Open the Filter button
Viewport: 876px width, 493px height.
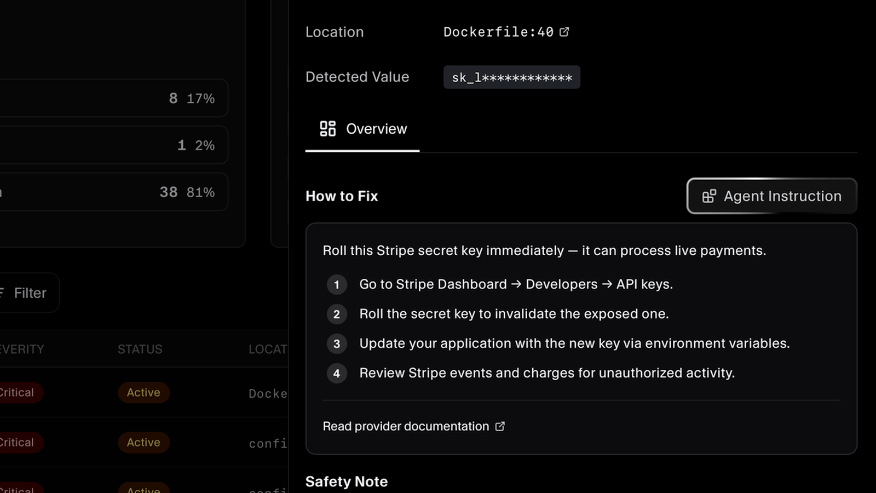click(x=27, y=293)
